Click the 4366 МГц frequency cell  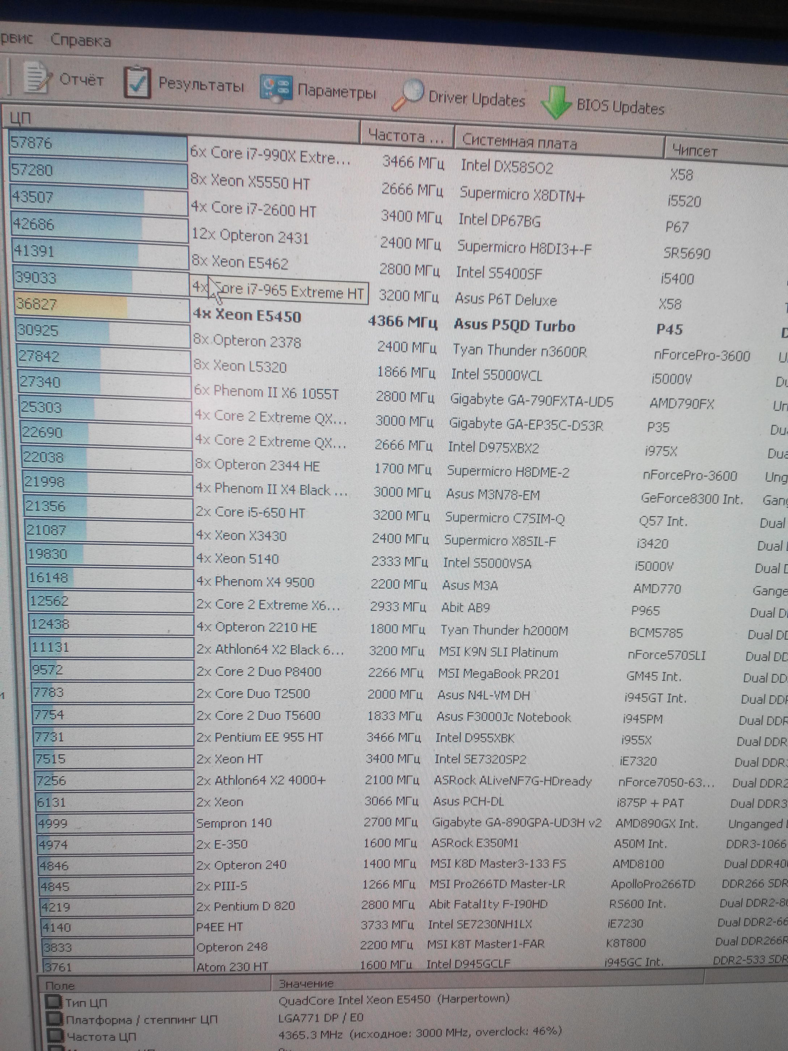coord(403,322)
